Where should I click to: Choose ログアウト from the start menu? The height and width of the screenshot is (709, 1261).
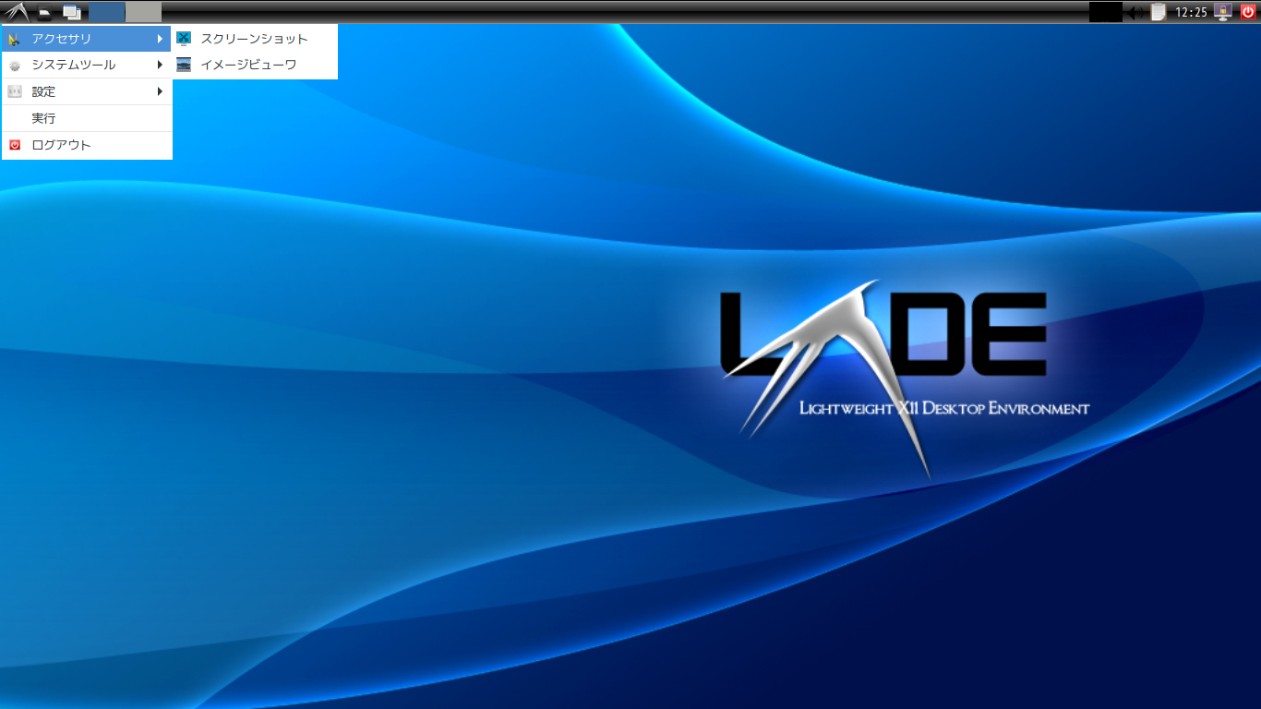87,145
